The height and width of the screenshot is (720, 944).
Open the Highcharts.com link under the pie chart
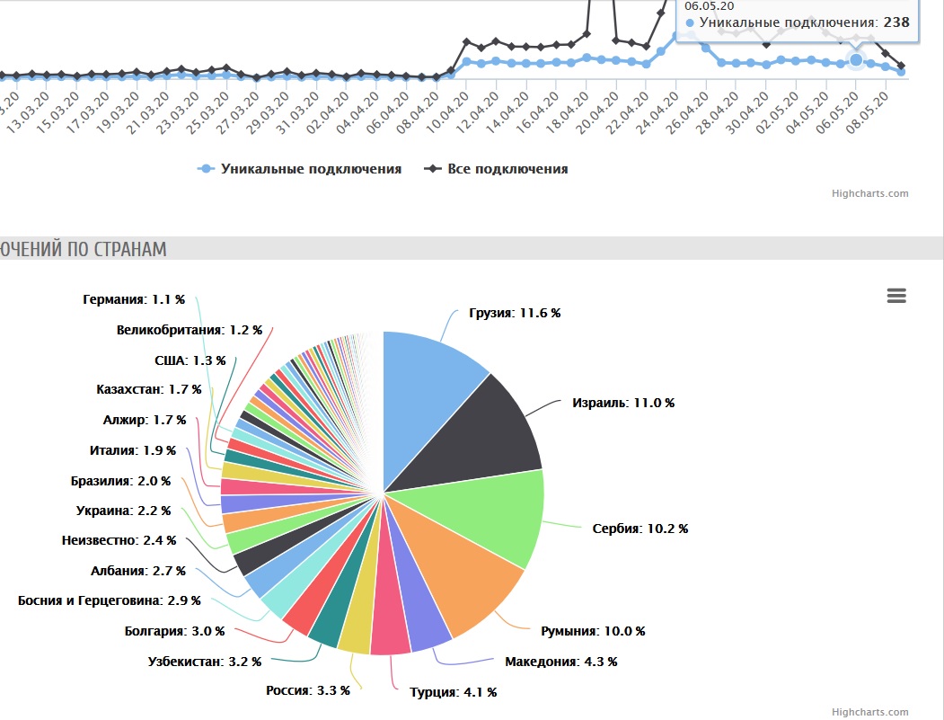(870, 712)
